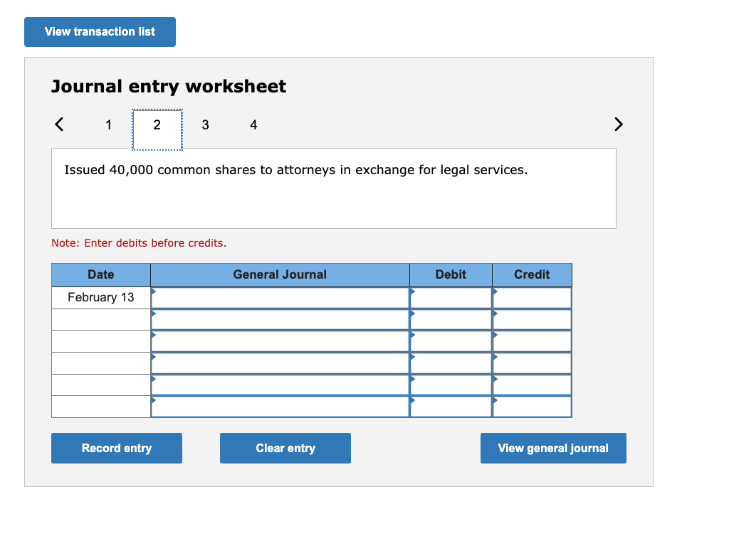Click the Credit column header

(532, 274)
